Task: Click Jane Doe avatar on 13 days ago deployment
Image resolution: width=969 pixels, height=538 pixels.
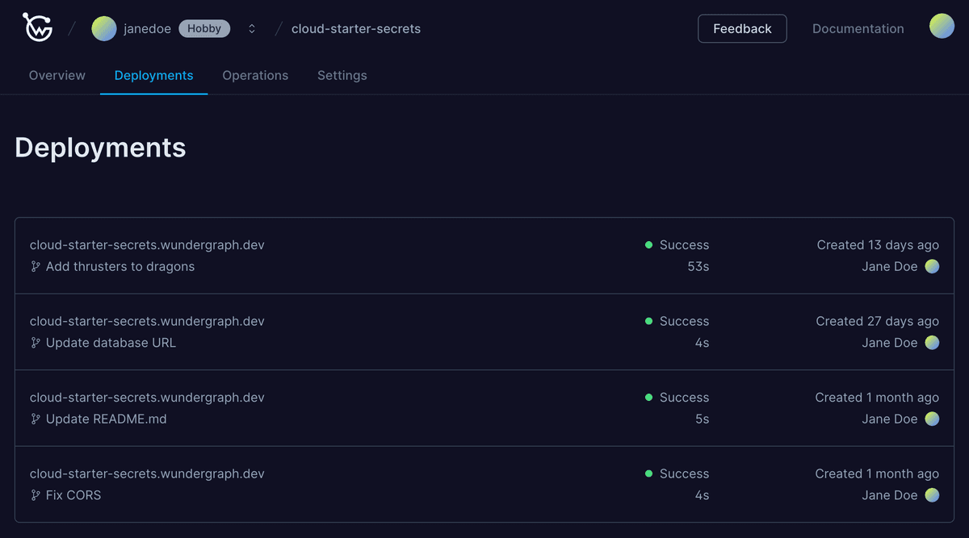Action: pyautogui.click(x=932, y=267)
